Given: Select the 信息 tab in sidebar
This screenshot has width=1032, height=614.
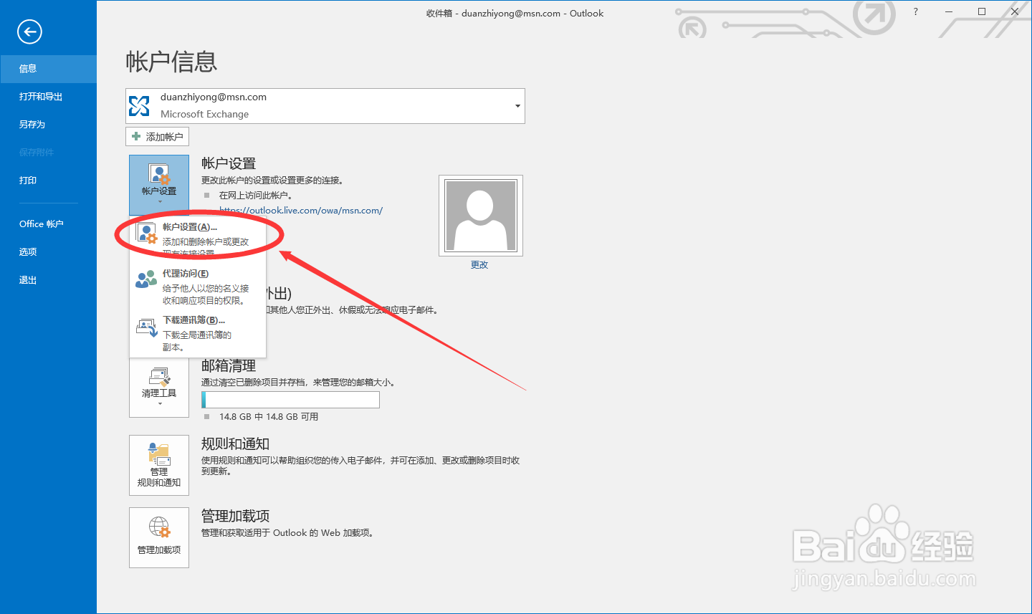Looking at the screenshot, I should pyautogui.click(x=48, y=69).
